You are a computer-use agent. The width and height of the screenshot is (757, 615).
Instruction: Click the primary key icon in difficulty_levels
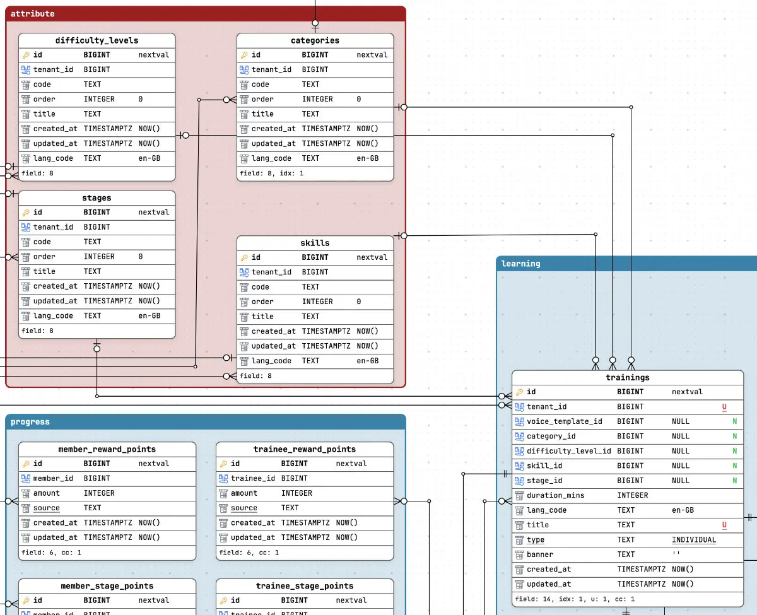click(26, 55)
